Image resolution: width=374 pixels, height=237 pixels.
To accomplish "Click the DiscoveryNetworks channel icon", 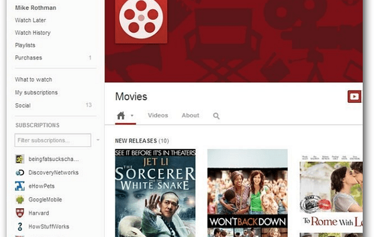I will (x=20, y=172).
